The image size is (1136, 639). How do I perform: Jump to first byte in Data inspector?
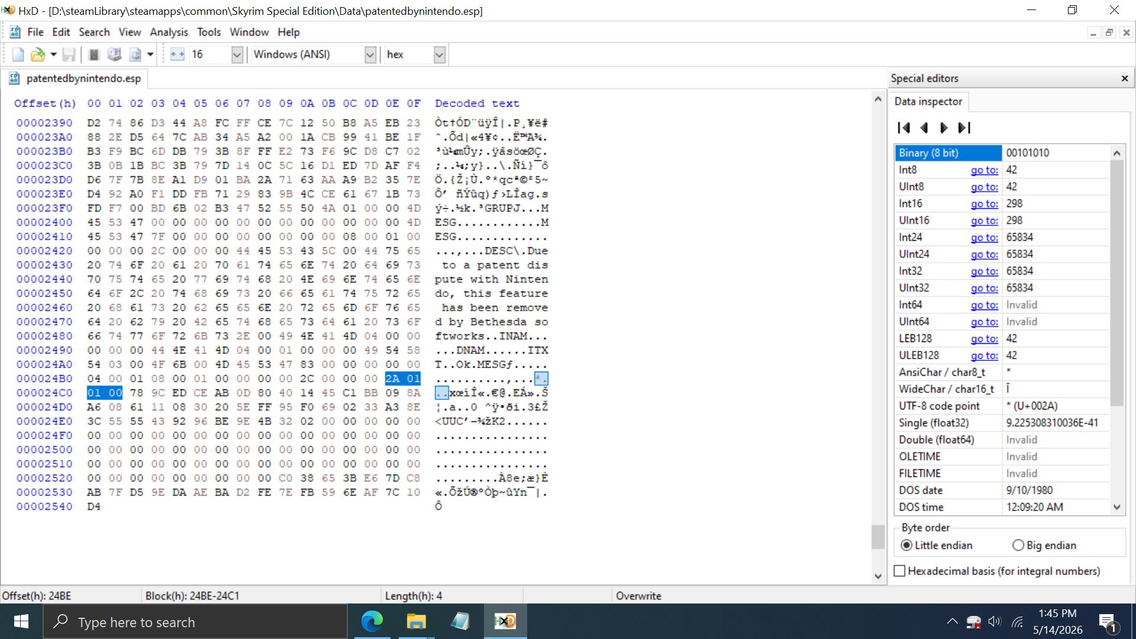pyautogui.click(x=903, y=127)
